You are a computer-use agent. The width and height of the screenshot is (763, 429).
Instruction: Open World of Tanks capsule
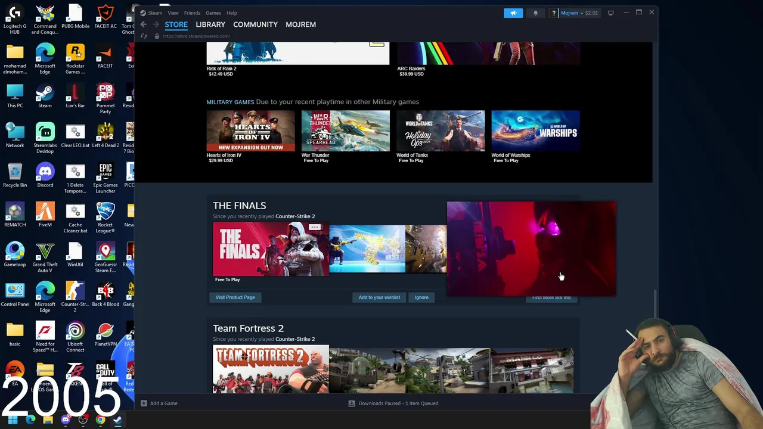(x=441, y=131)
